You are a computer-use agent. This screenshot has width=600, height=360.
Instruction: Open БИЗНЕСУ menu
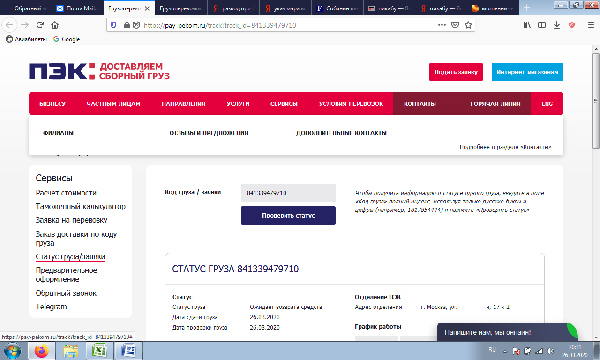[52, 104]
